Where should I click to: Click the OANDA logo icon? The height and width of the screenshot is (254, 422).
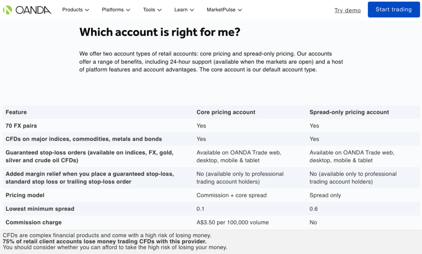click(x=7, y=9)
